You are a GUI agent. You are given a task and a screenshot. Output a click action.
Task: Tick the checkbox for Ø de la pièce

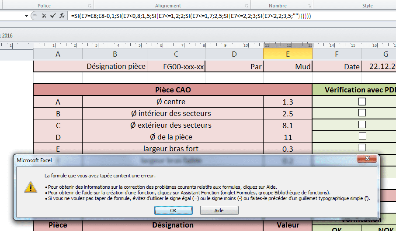pos(362,136)
